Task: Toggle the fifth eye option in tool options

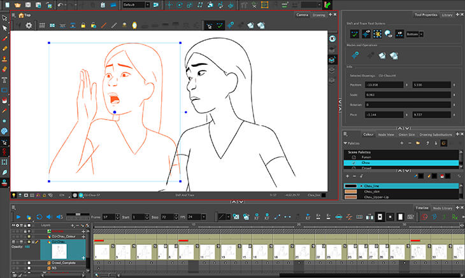Action: coord(399,34)
